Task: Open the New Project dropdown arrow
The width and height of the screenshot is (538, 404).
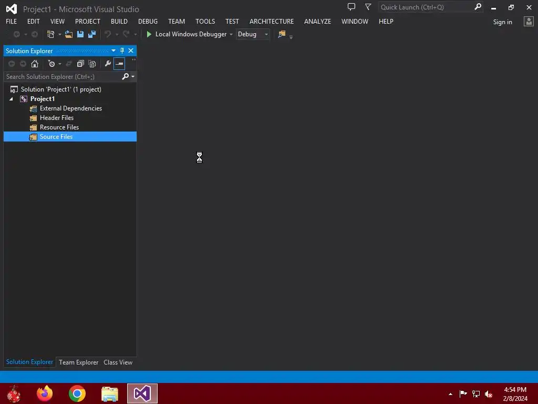Action: tap(60, 34)
